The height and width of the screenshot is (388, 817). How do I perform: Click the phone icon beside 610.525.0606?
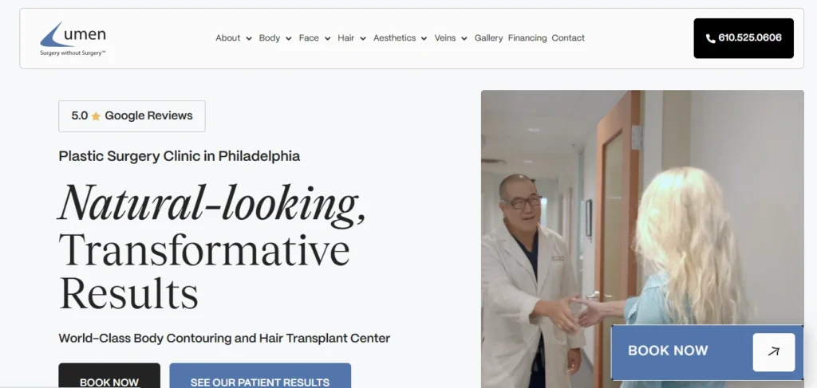point(710,38)
